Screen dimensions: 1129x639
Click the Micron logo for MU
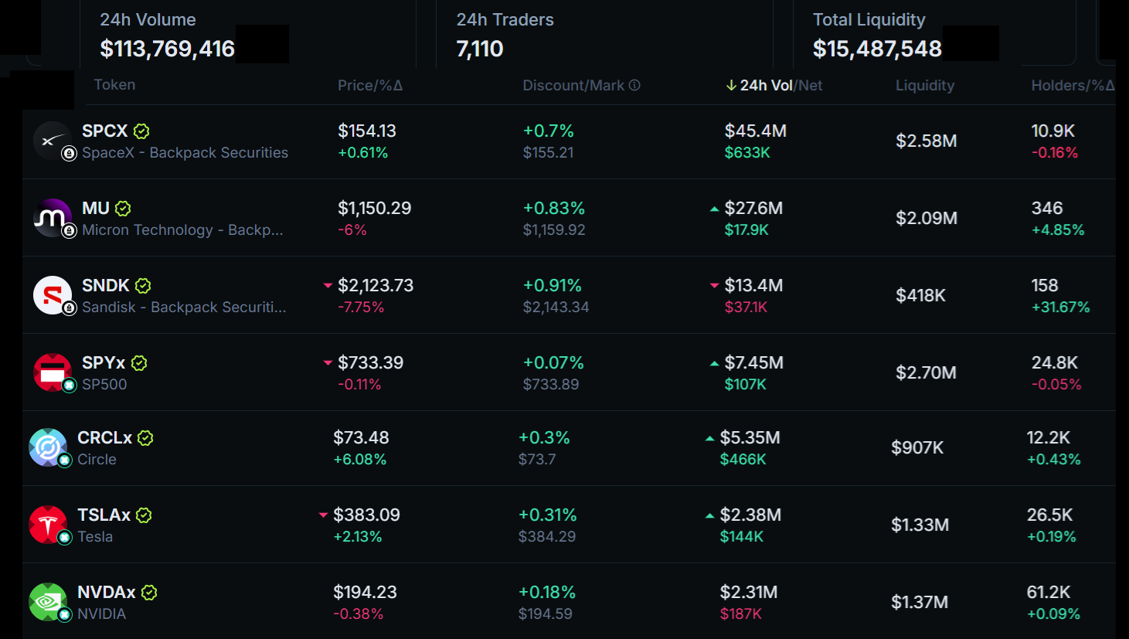click(53, 218)
